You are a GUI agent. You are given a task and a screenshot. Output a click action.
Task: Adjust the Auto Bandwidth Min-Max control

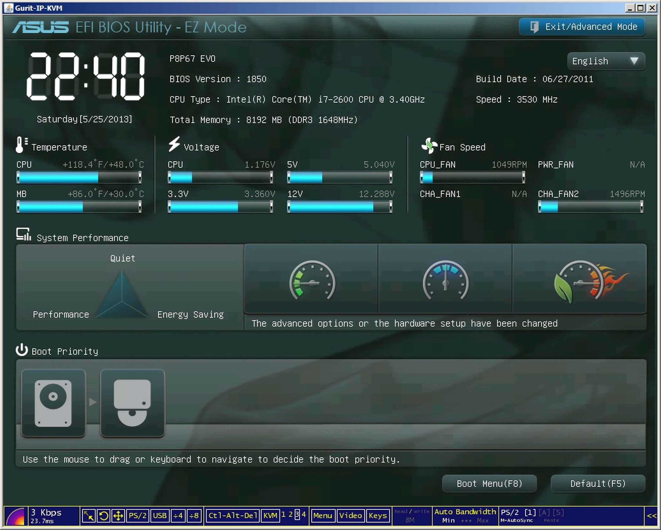coord(465,520)
